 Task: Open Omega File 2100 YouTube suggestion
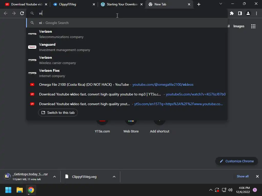click(127, 84)
